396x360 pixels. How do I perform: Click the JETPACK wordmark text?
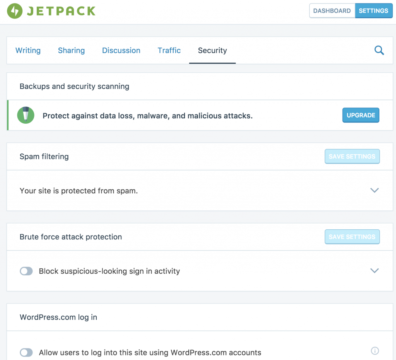(x=61, y=11)
